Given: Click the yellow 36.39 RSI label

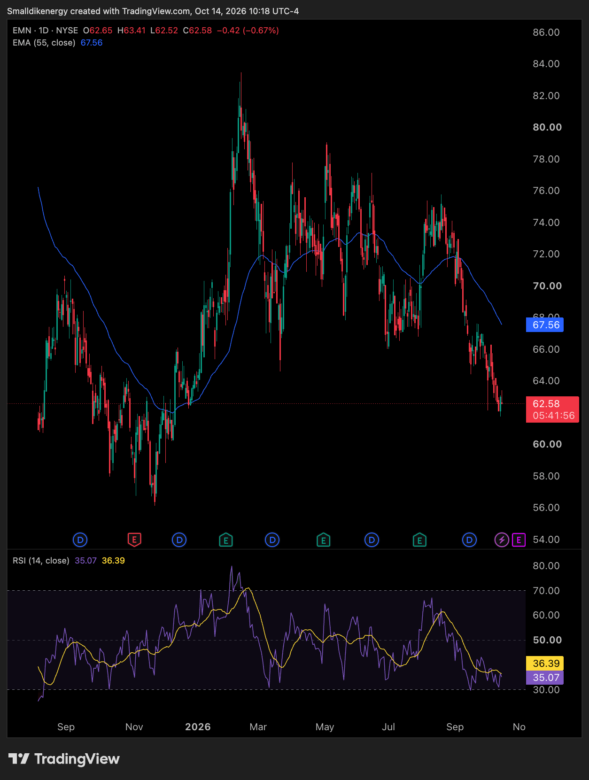Looking at the screenshot, I should (x=545, y=664).
